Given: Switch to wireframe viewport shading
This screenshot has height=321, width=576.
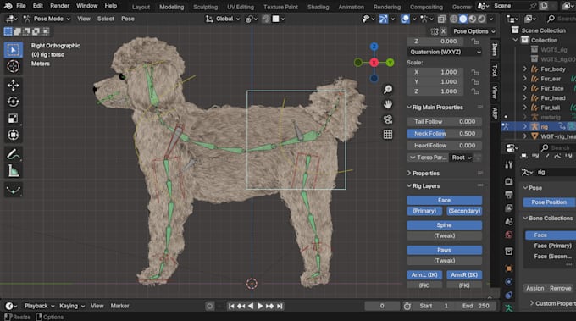Looking at the screenshot, I should coord(454,19).
